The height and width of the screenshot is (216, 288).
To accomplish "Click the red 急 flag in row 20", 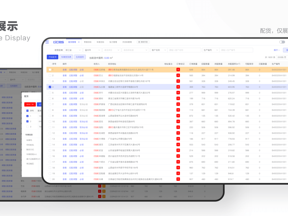I will pos(178,179).
